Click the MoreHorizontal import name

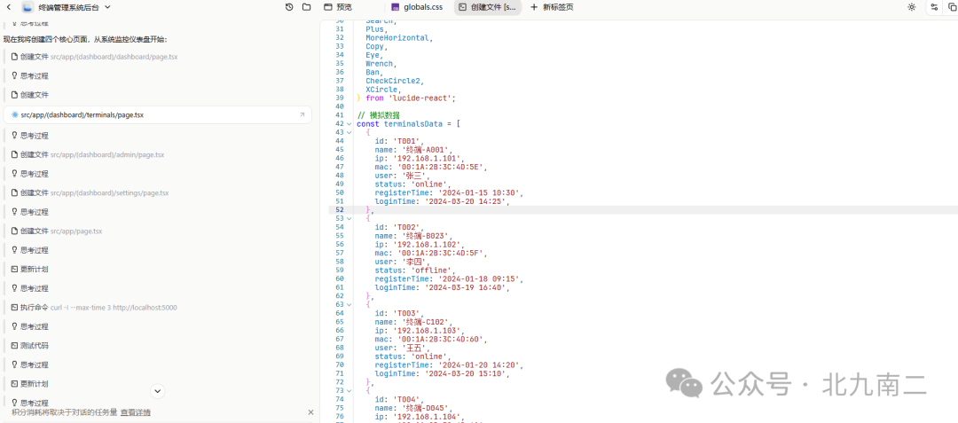[x=399, y=38]
